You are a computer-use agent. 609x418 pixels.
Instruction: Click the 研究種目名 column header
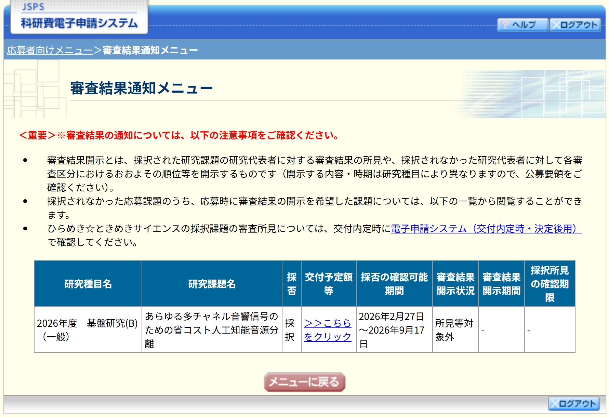88,284
